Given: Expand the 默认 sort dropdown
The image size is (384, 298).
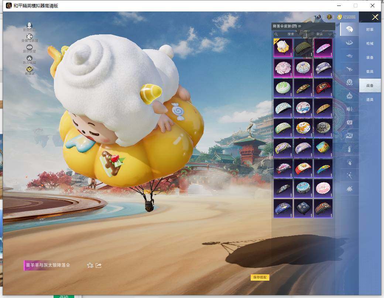Looking at the screenshot, I should click(x=324, y=34).
